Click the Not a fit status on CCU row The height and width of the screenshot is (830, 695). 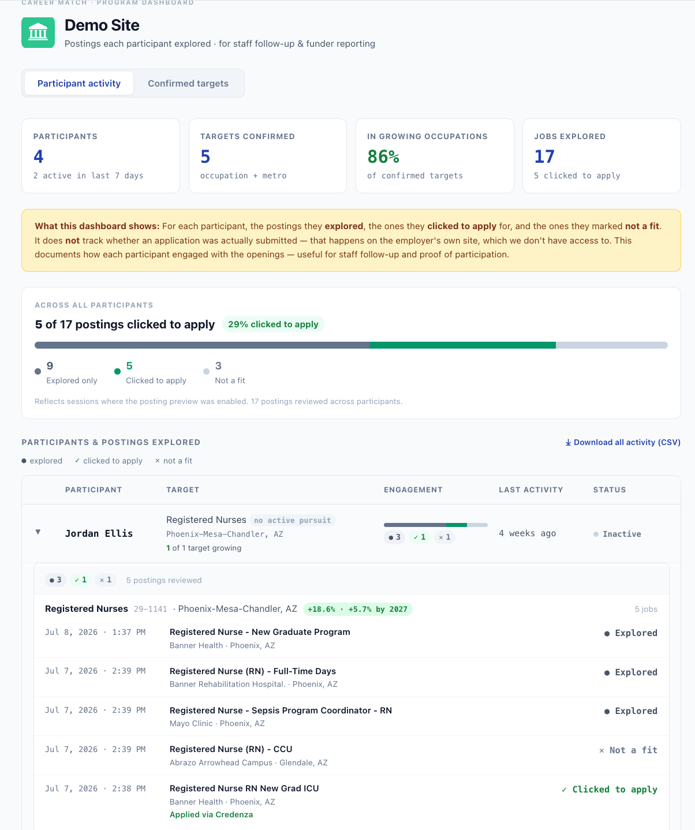pyautogui.click(x=628, y=750)
